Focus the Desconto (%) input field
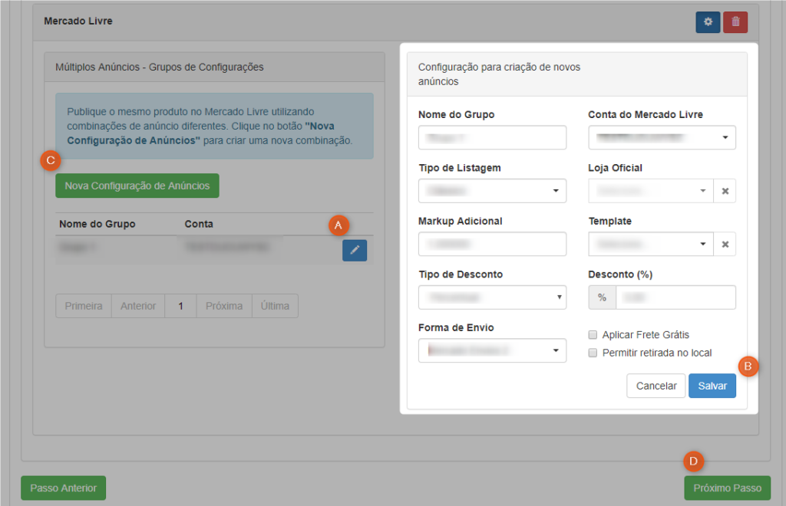786x506 pixels. point(675,297)
